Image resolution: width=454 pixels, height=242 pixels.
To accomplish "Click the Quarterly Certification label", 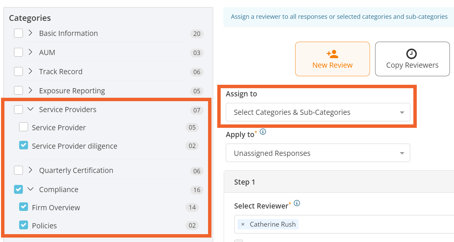I will coord(76,170).
